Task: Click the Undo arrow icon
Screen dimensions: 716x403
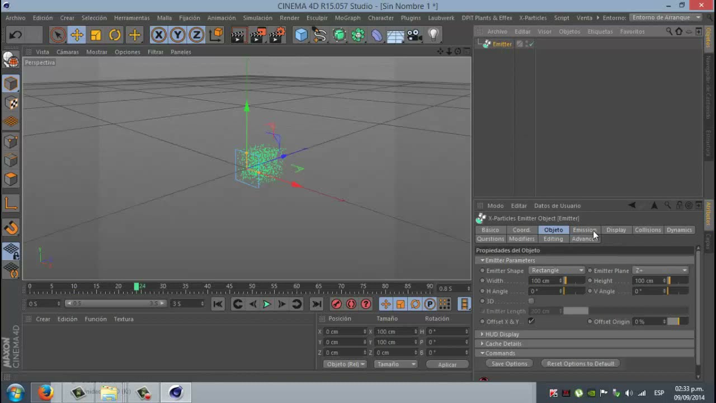Action: click(15, 35)
